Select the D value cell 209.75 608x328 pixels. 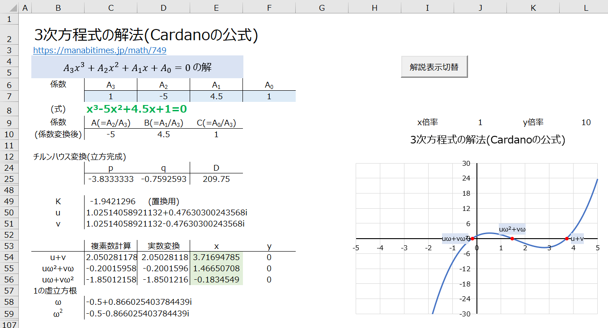(x=216, y=179)
